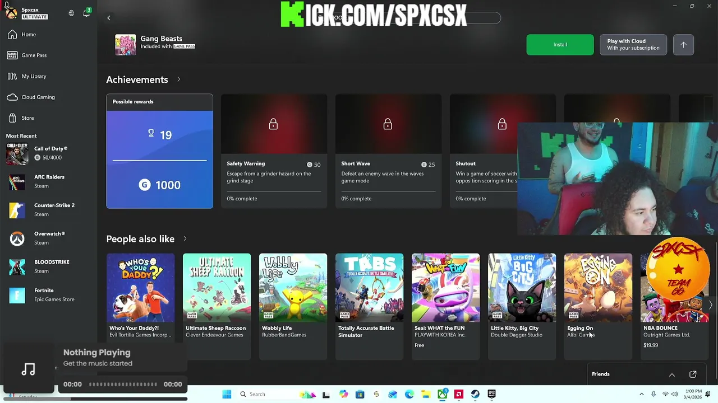Click Play with Cloud button
This screenshot has height=403, width=718.
[633, 45]
